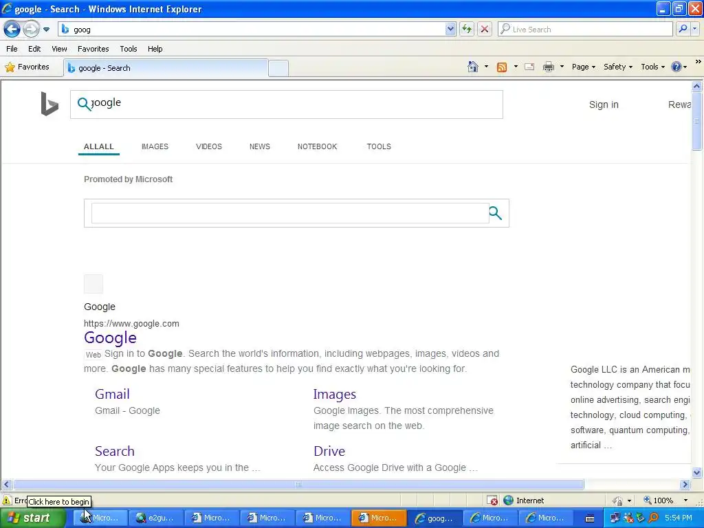This screenshot has height=528, width=704.
Task: Click the horizontal scrollbar right arrow
Action: tap(685, 485)
